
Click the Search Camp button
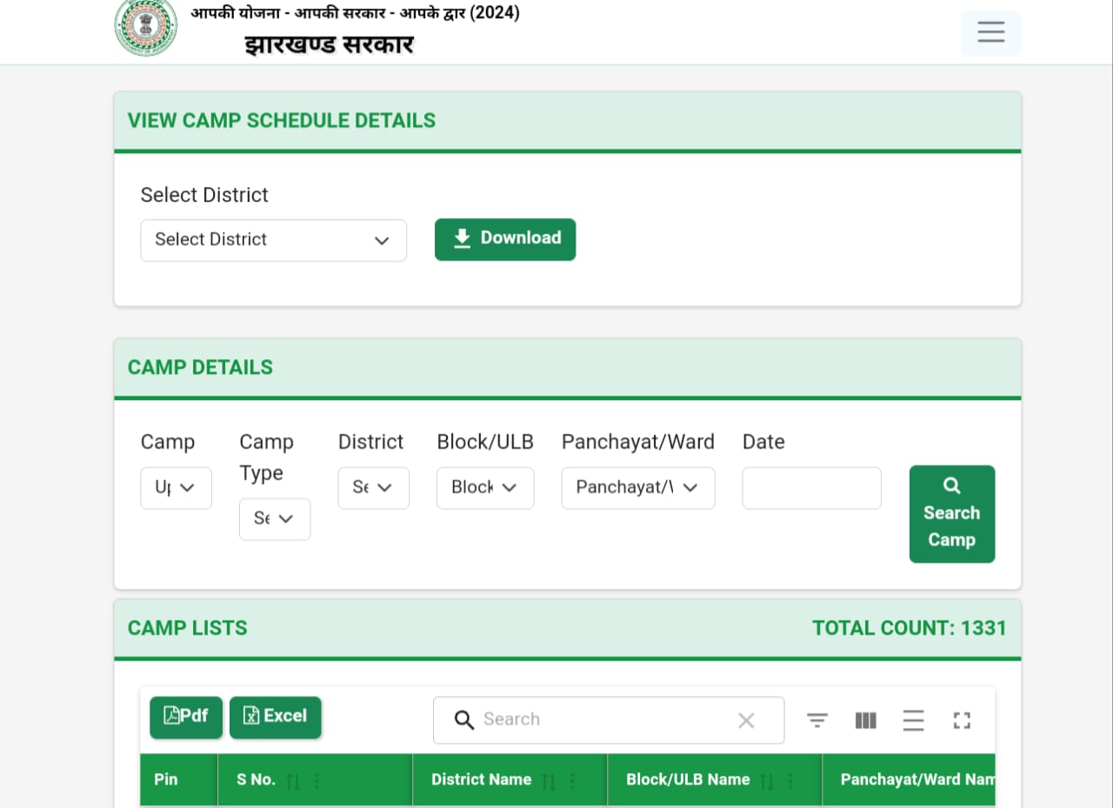[951, 514]
